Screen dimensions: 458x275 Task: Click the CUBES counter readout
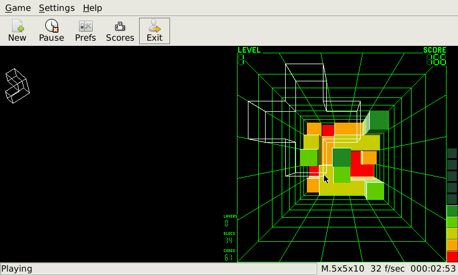click(229, 258)
